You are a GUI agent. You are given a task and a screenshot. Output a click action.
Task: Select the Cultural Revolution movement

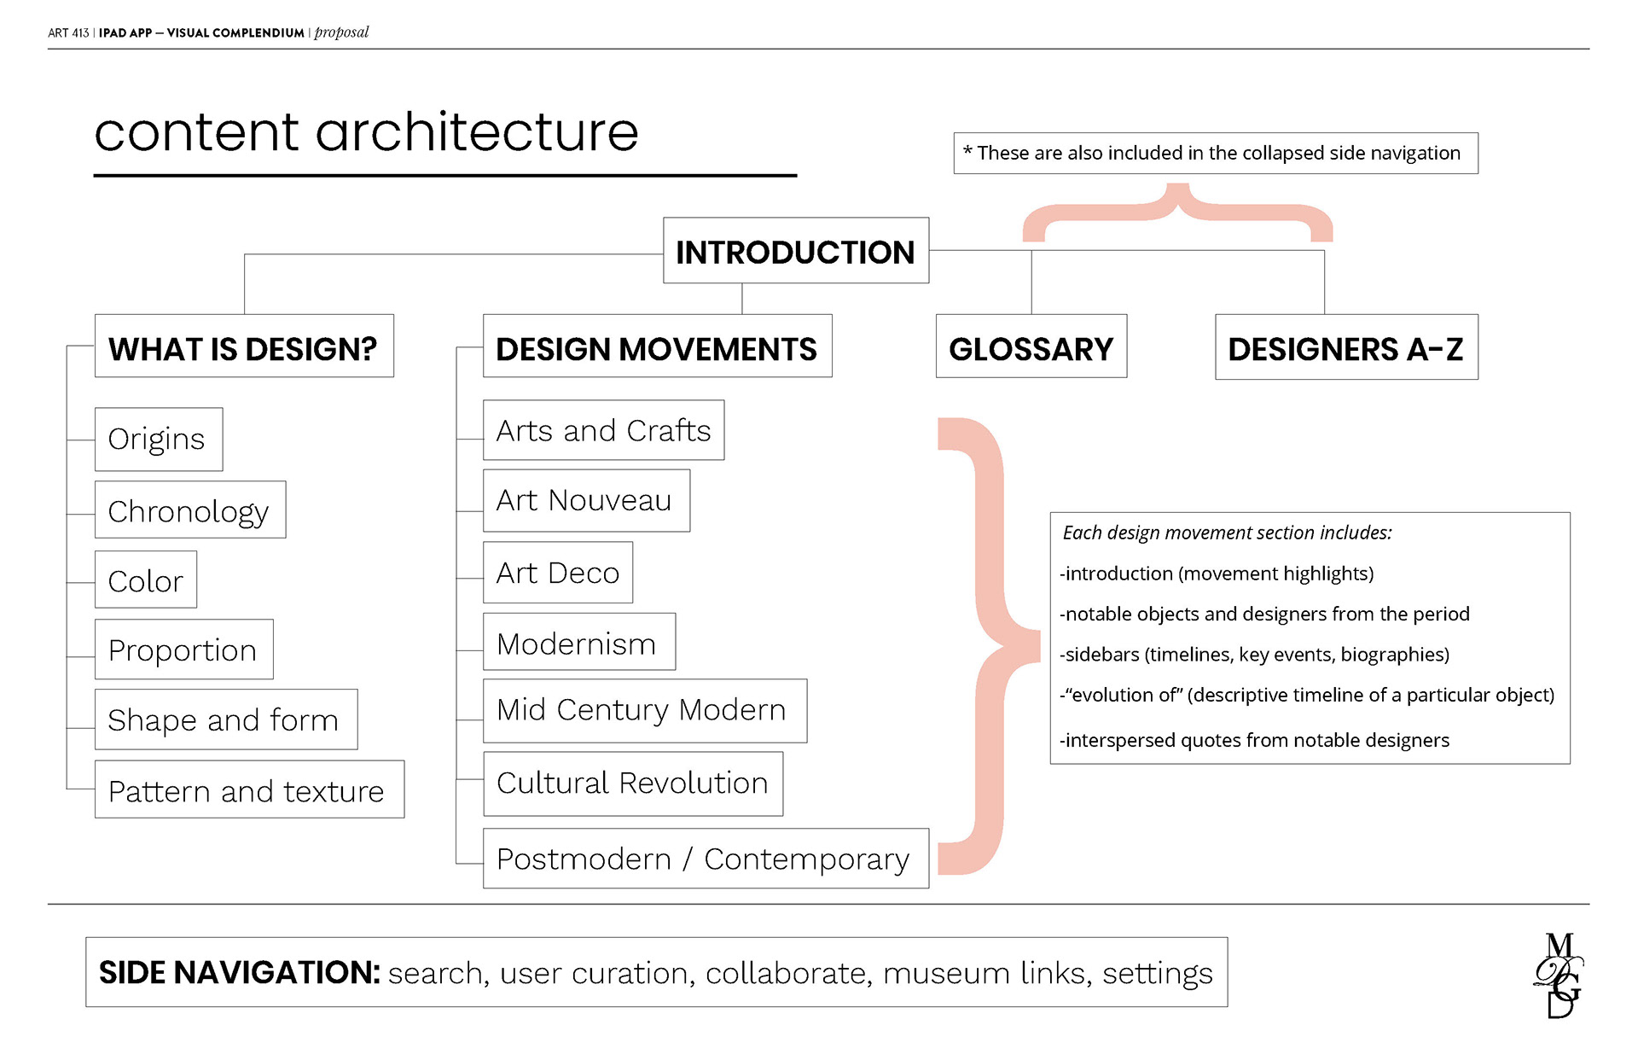tap(633, 783)
